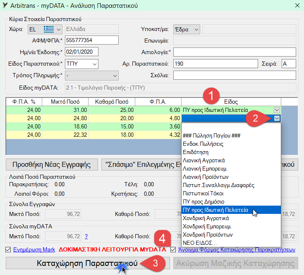Click the Αιτιολογία input field
This screenshot has height=275, width=304.
coord(235,52)
